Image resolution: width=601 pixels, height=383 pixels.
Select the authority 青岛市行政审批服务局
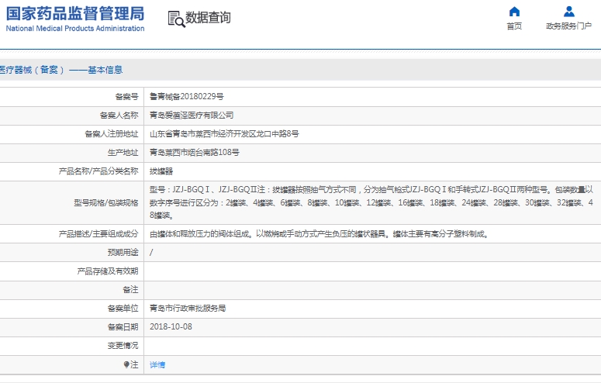188,309
